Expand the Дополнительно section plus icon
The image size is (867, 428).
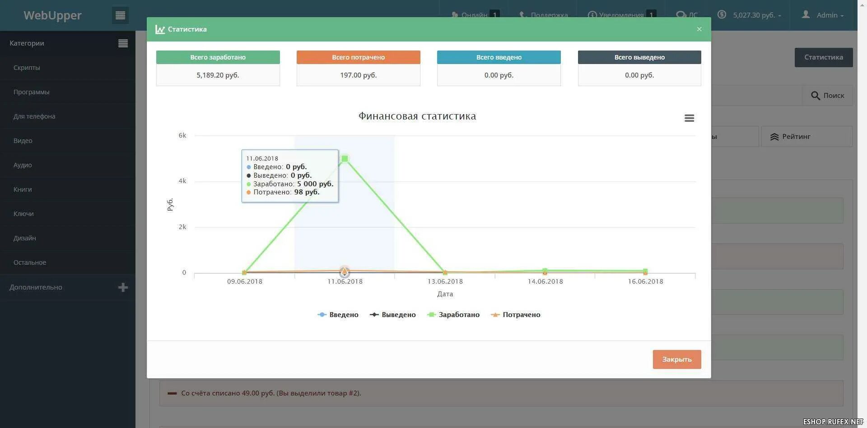123,287
